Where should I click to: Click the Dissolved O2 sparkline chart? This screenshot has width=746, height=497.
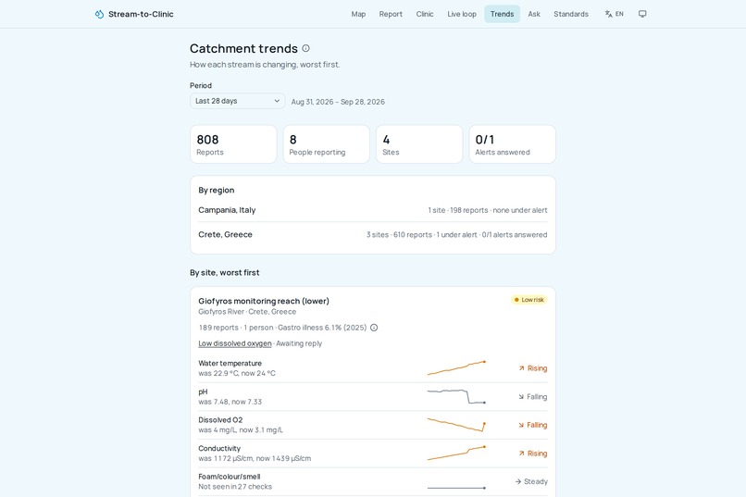pos(456,425)
